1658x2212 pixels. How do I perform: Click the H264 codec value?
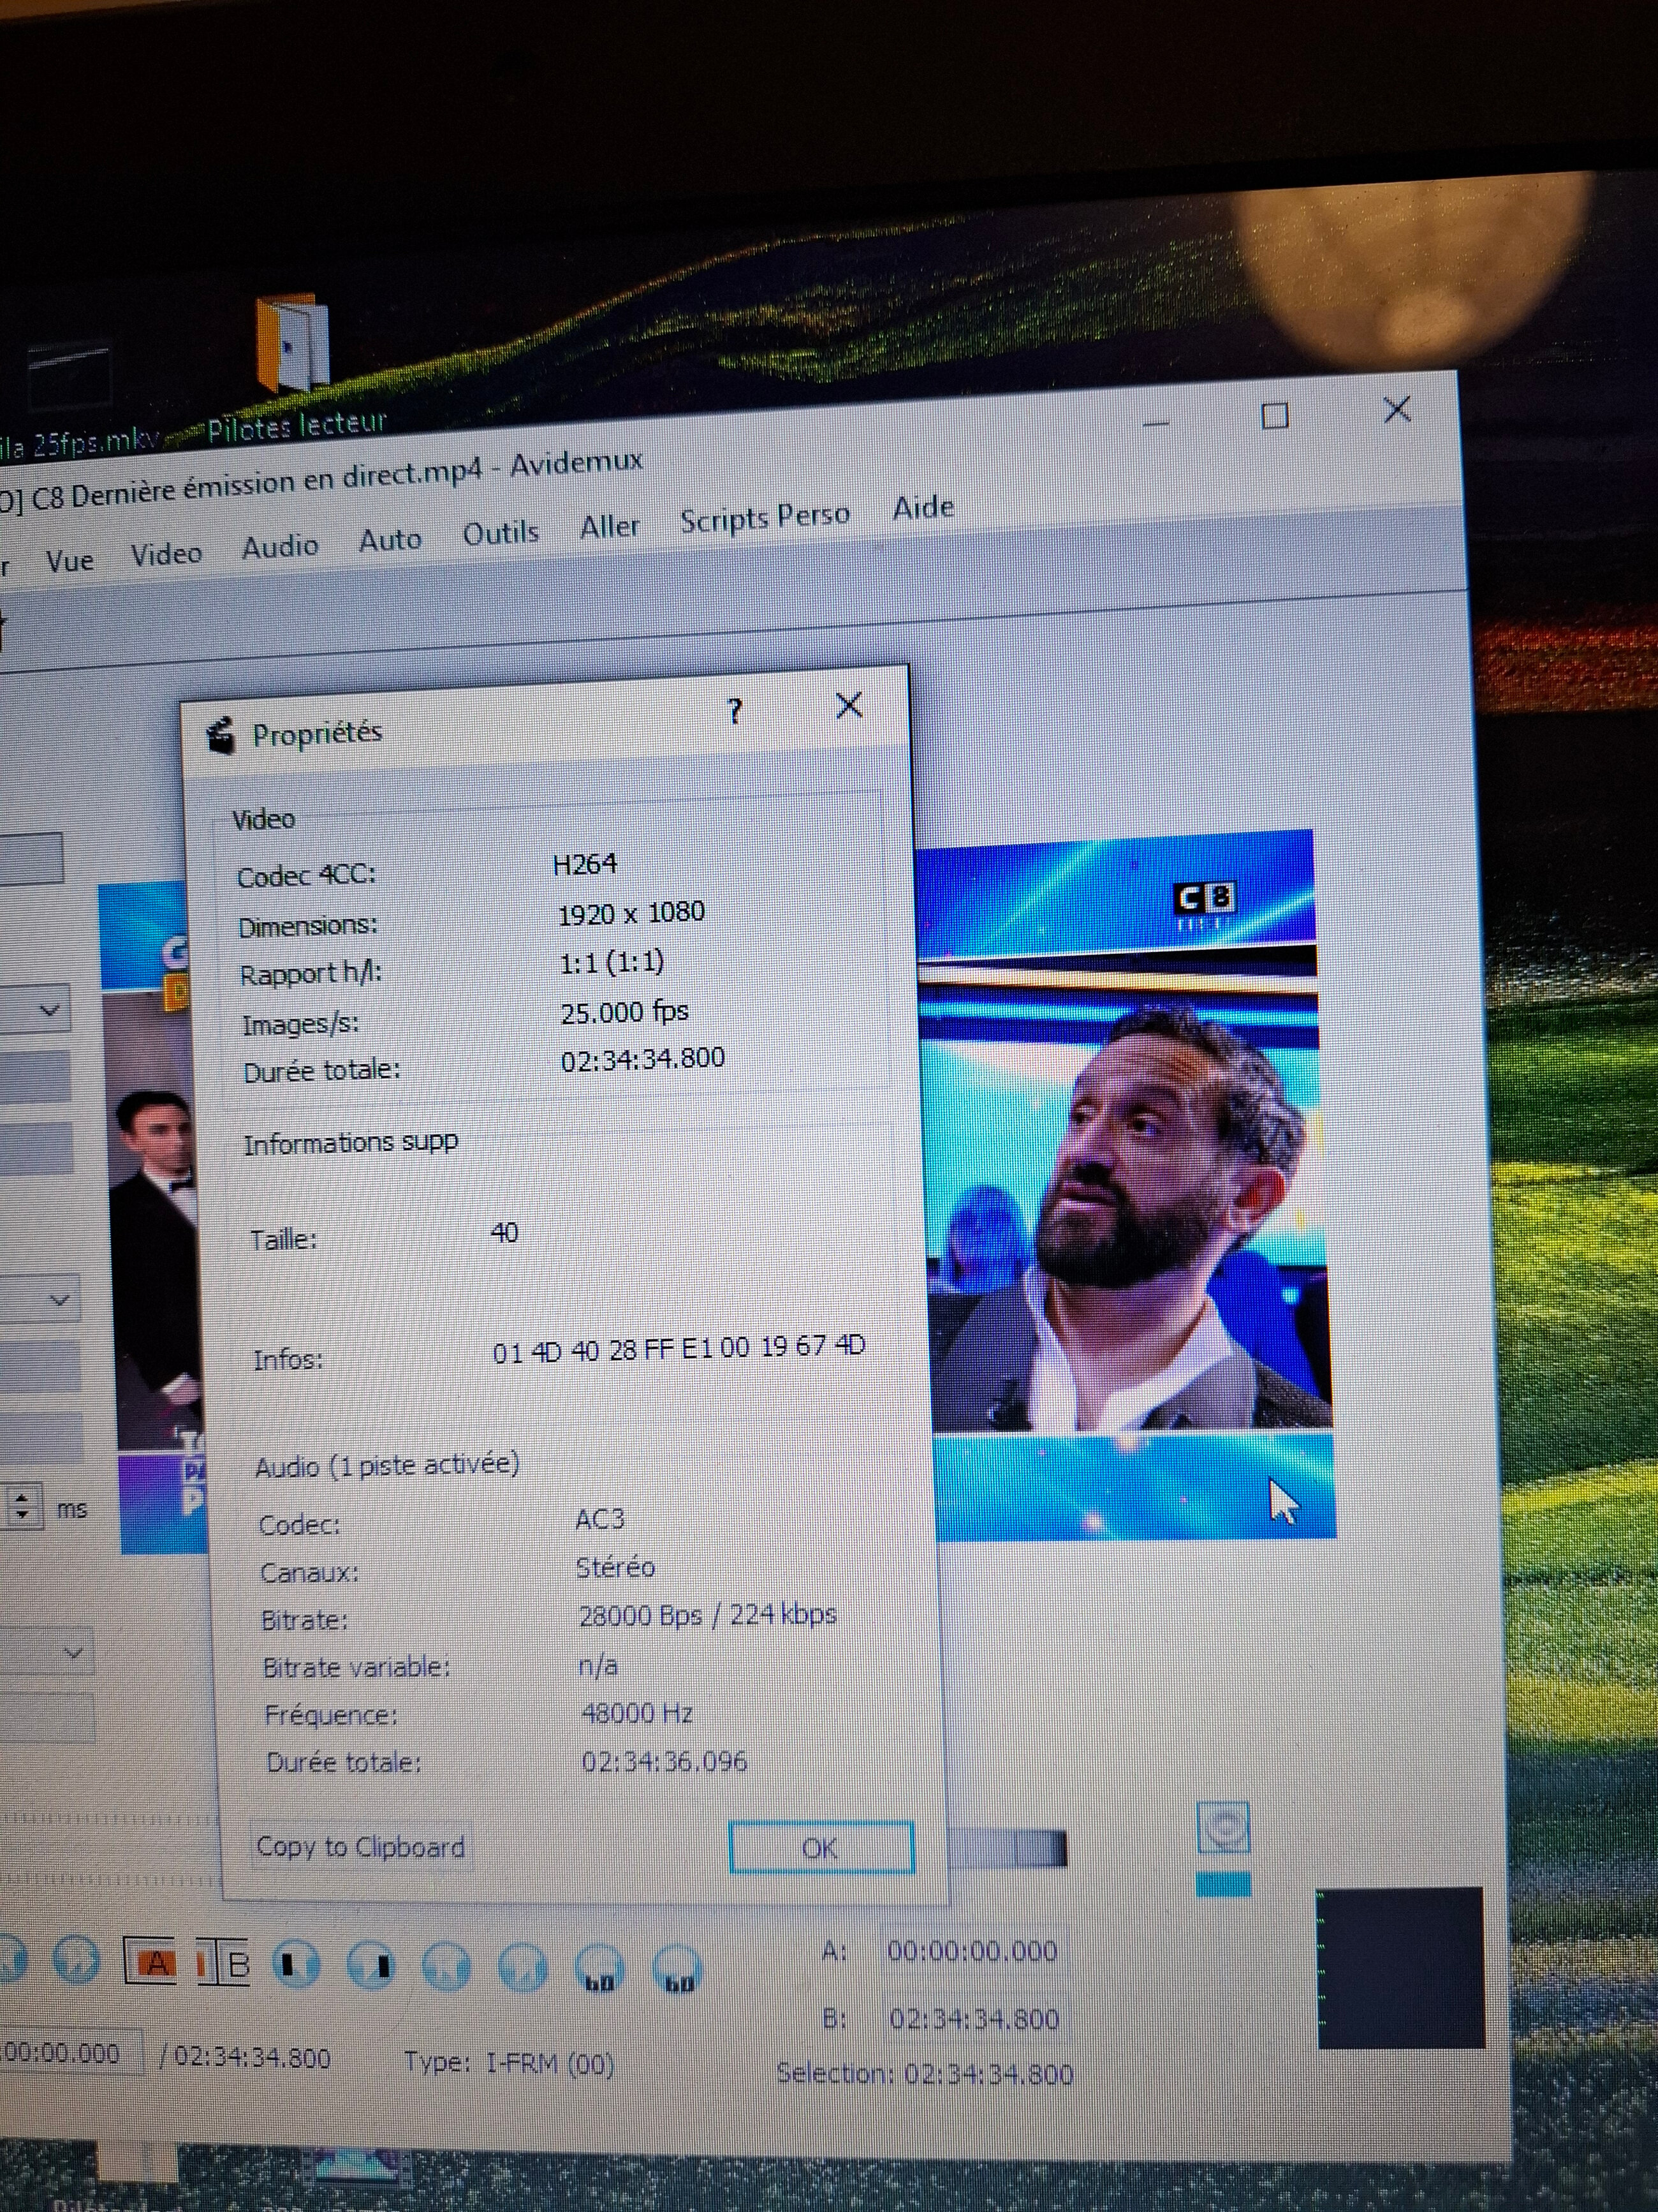click(x=585, y=864)
